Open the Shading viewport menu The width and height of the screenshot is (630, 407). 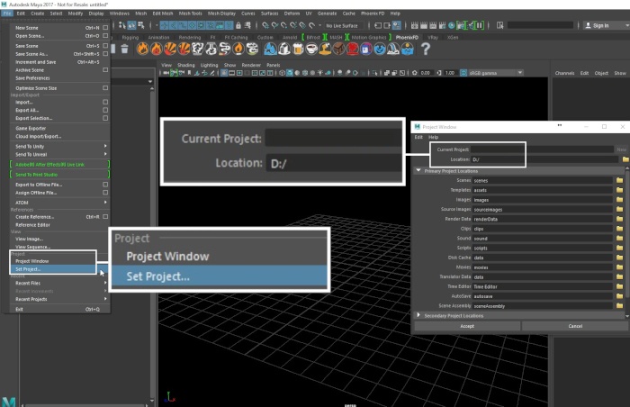pos(185,65)
